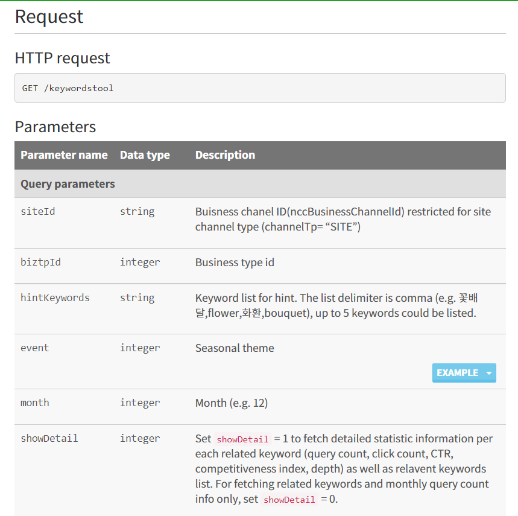Click the Business type id description
The height and width of the screenshot is (516, 518).
pyautogui.click(x=235, y=263)
